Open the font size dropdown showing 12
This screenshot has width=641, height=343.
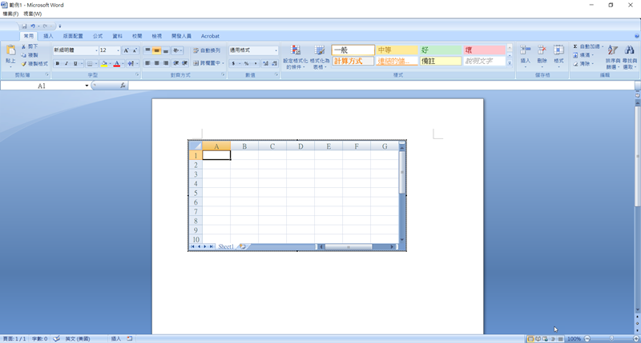click(118, 50)
